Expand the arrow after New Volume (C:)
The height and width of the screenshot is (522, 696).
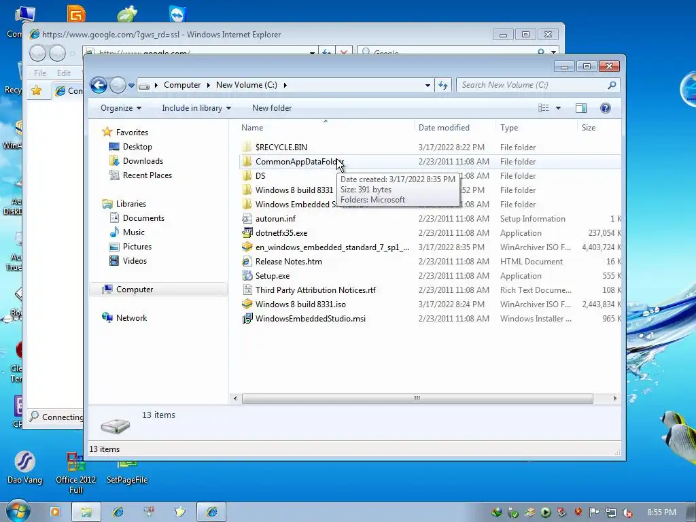click(x=285, y=85)
